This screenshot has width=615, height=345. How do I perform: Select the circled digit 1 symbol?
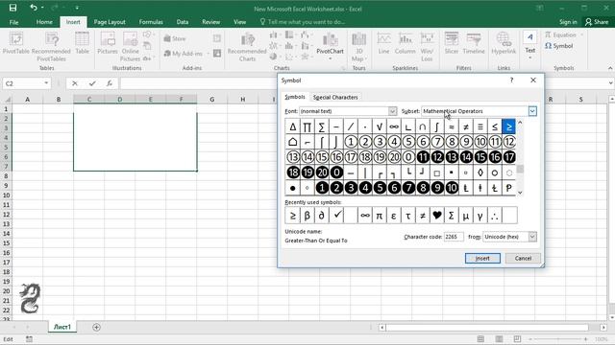pyautogui.click(x=351, y=142)
